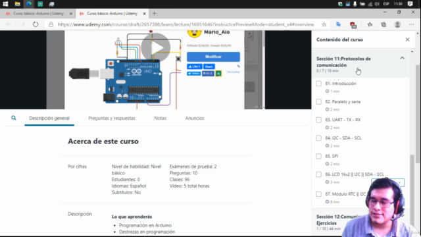This screenshot has height=237, width=421.
Task: Click the site padlock icon
Action: (x=51, y=24)
